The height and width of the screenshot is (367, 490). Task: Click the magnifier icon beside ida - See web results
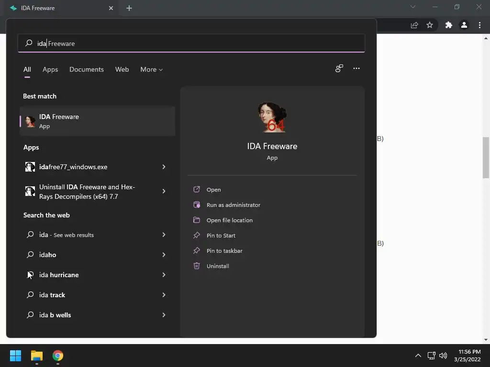[x=30, y=235]
